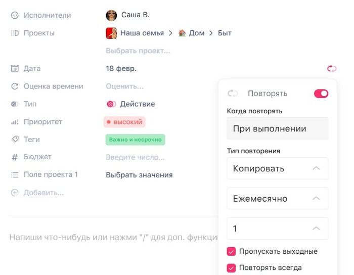Click the высокий priority badge

click(x=124, y=122)
